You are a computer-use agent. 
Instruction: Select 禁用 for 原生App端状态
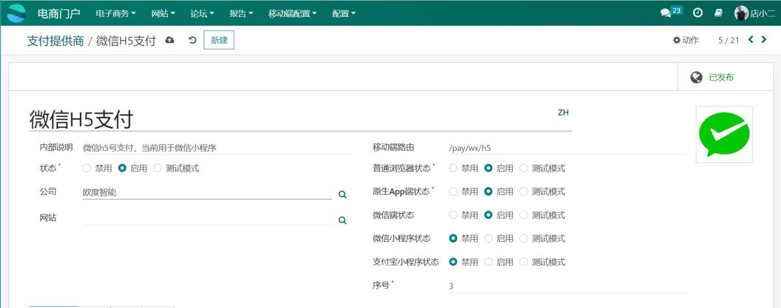point(453,192)
